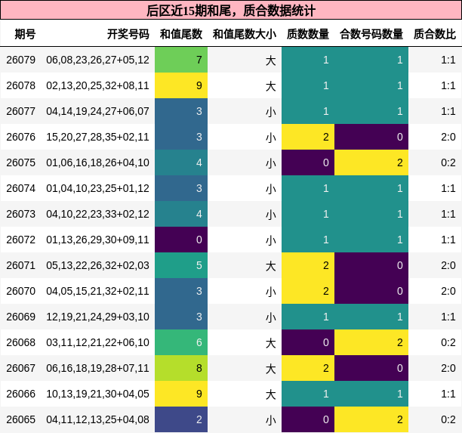The width and height of the screenshot is (462, 433).
Task: Click purple prime count 0 in row 26075
Action: coord(308,162)
